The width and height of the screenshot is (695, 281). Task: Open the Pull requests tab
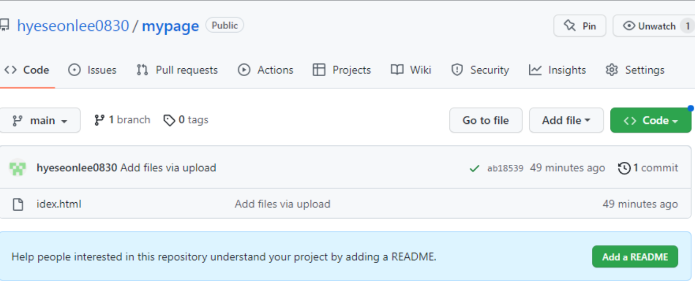tap(177, 70)
